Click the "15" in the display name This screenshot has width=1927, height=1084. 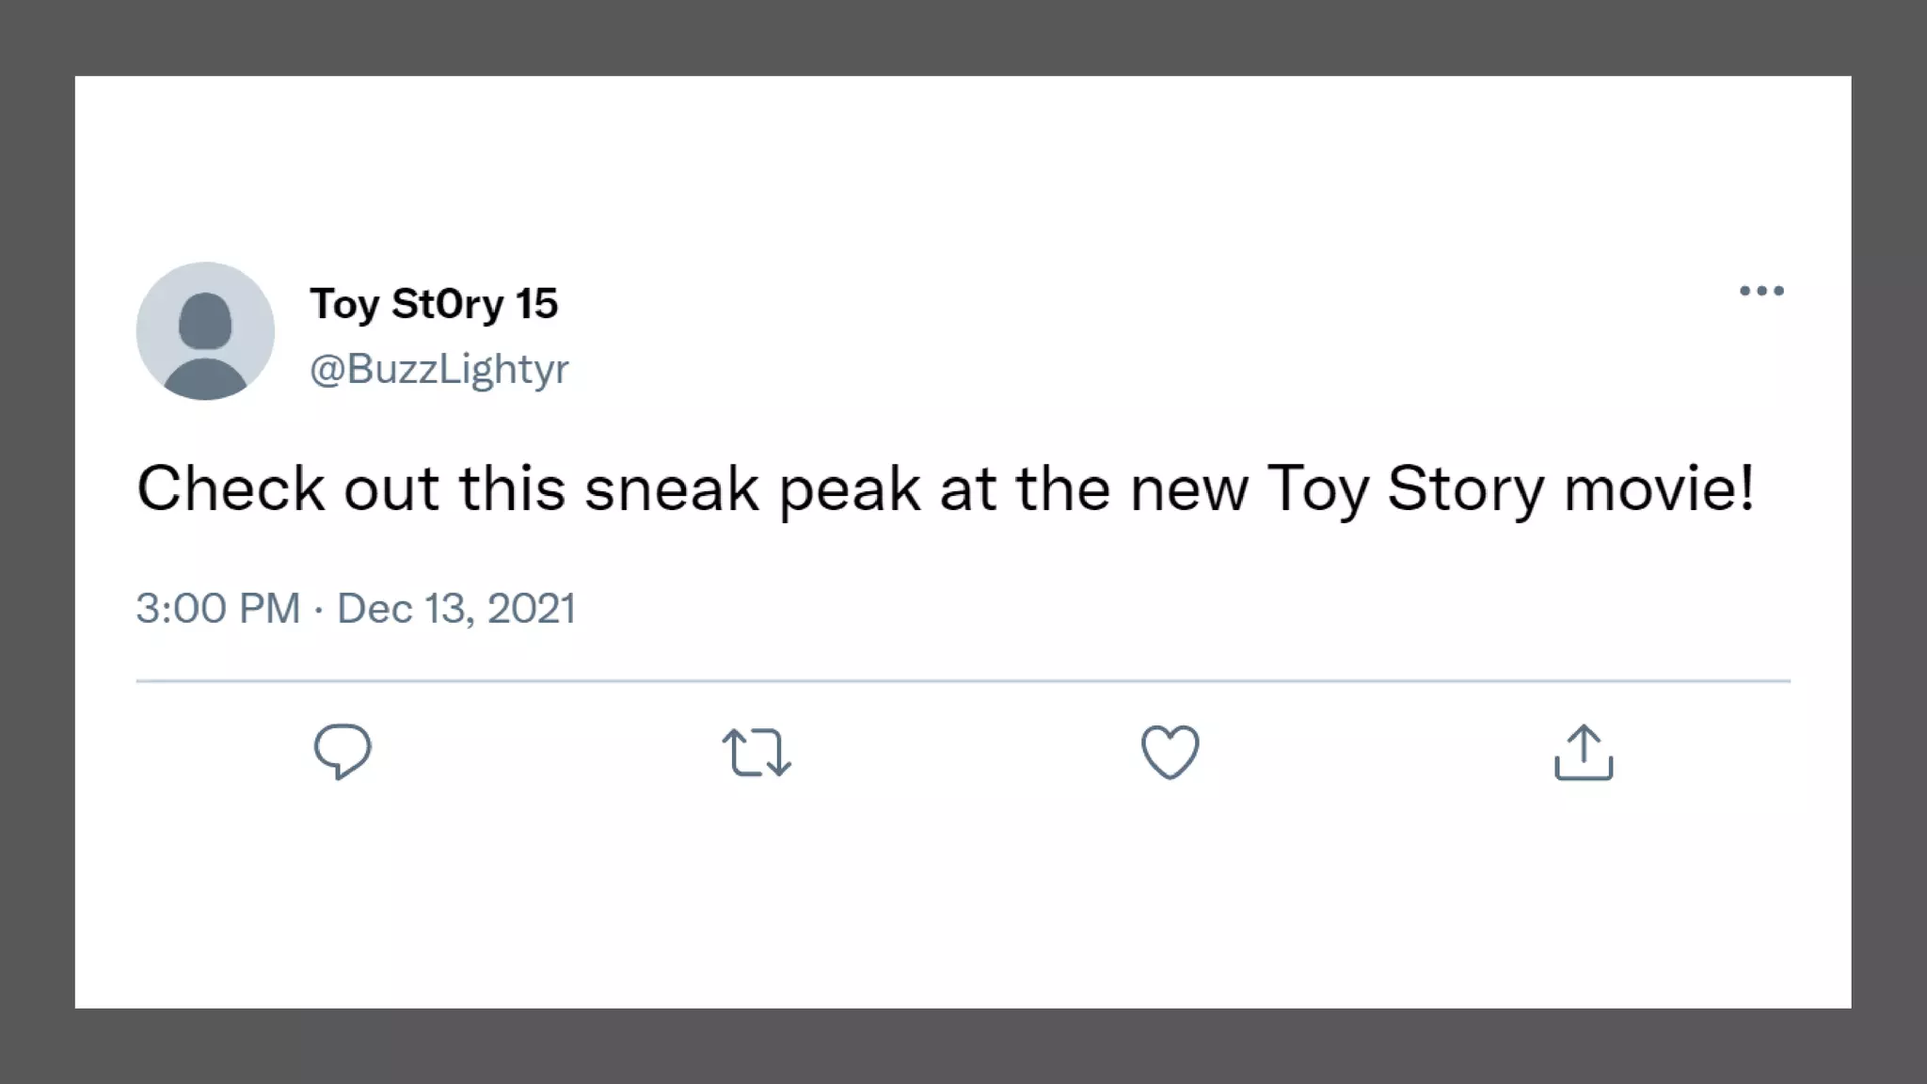[536, 304]
